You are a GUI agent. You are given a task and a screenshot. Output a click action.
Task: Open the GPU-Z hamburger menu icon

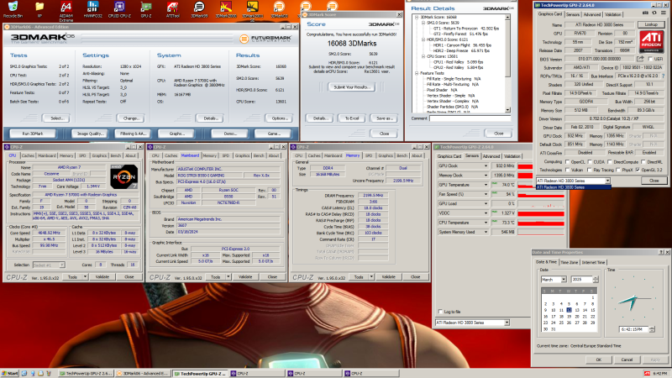click(x=663, y=13)
